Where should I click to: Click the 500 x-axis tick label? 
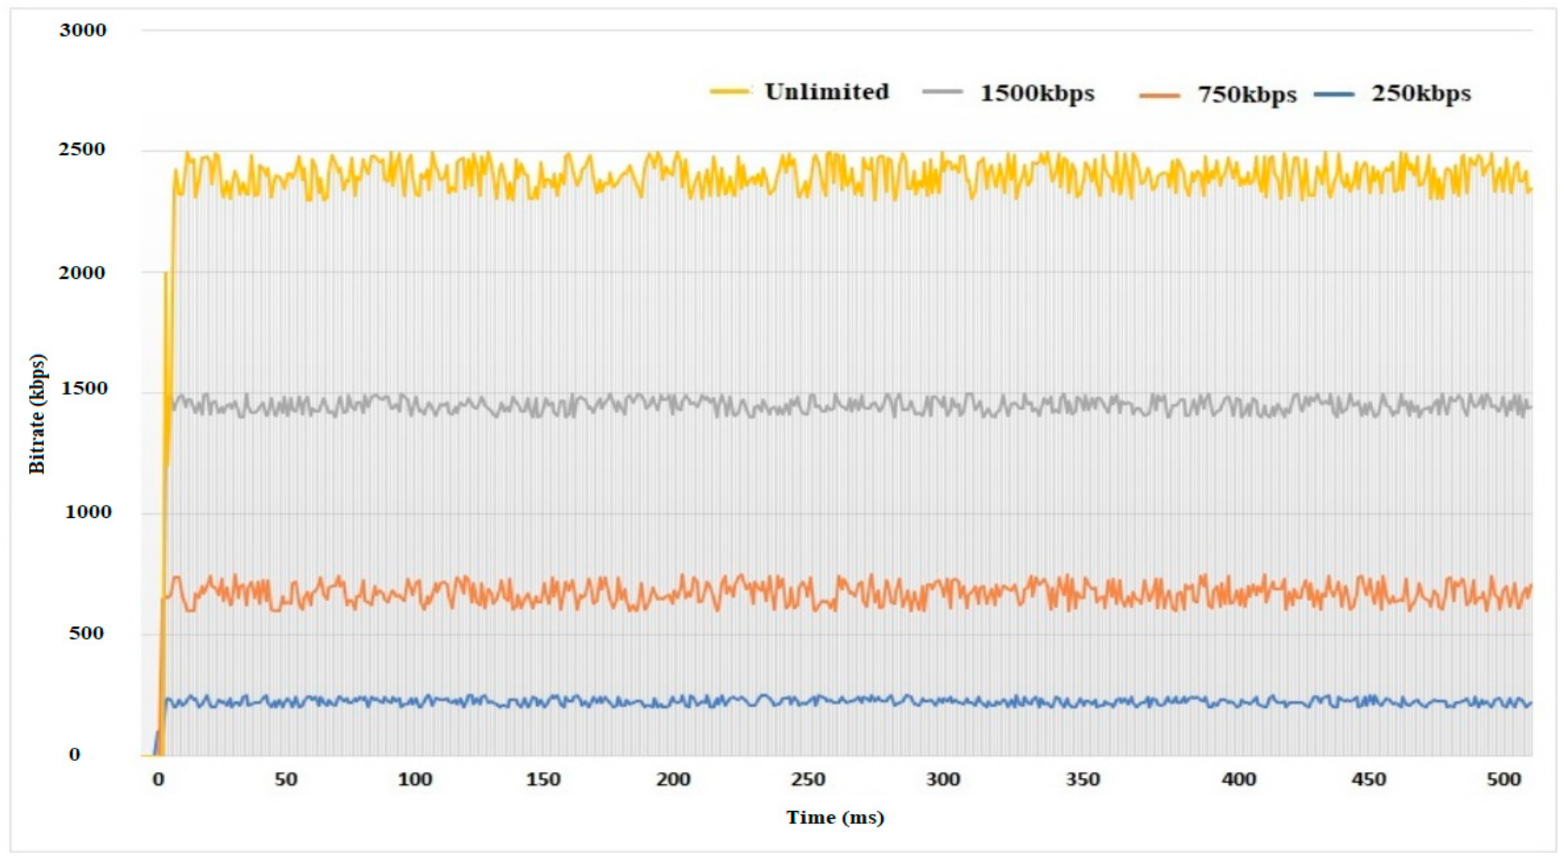click(x=1503, y=779)
